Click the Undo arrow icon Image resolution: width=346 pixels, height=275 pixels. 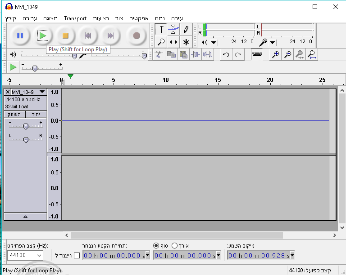click(x=226, y=55)
